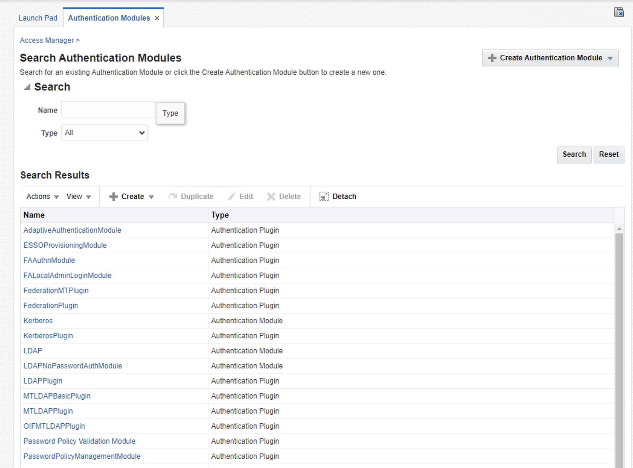
Task: Click the Name search input field
Action: pos(108,110)
